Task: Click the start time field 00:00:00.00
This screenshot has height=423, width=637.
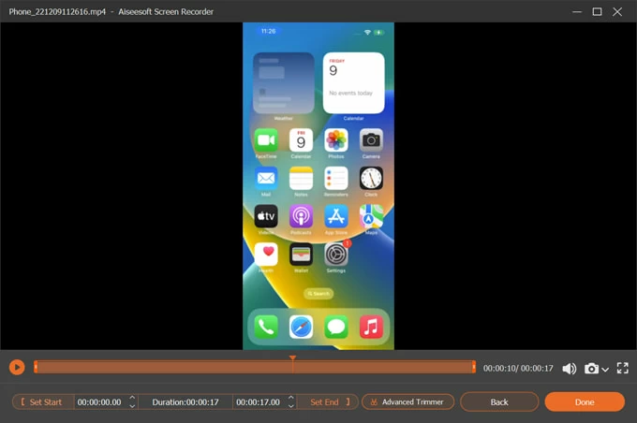Action: click(x=99, y=401)
